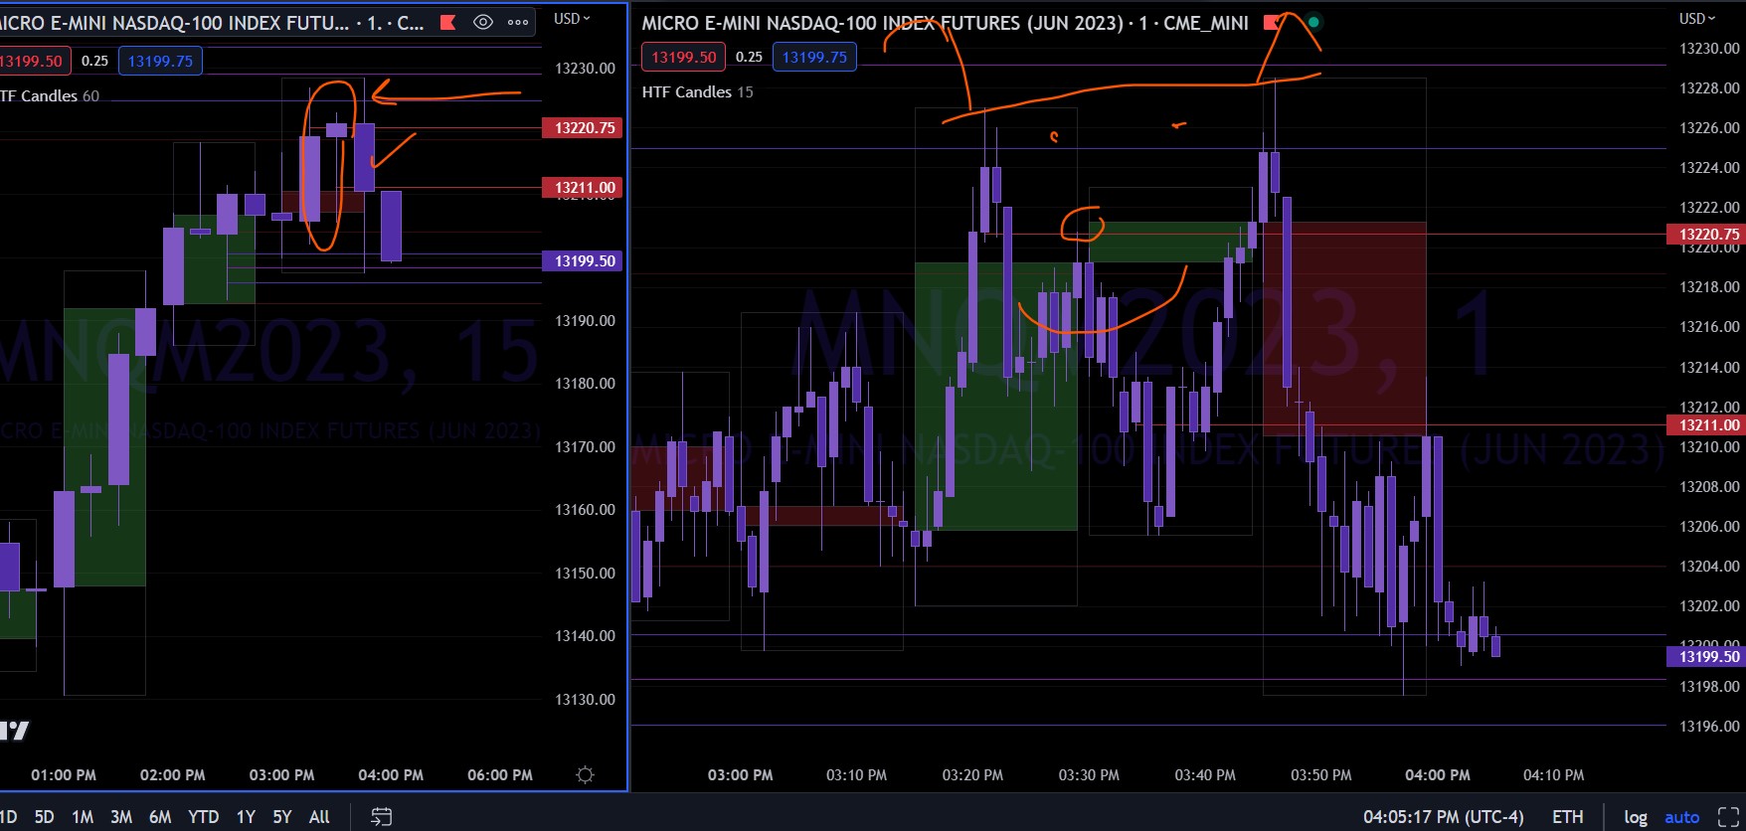This screenshot has height=831, width=1746.
Task: Click the right chart sell price 13199.50
Action: 684,57
